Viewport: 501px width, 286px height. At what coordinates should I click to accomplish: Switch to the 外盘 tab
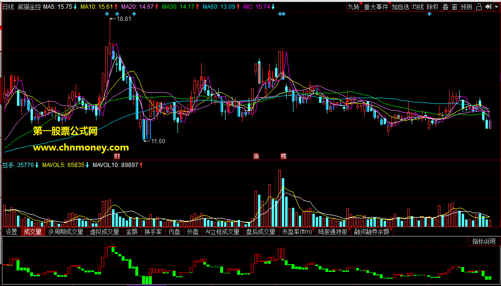(x=193, y=232)
